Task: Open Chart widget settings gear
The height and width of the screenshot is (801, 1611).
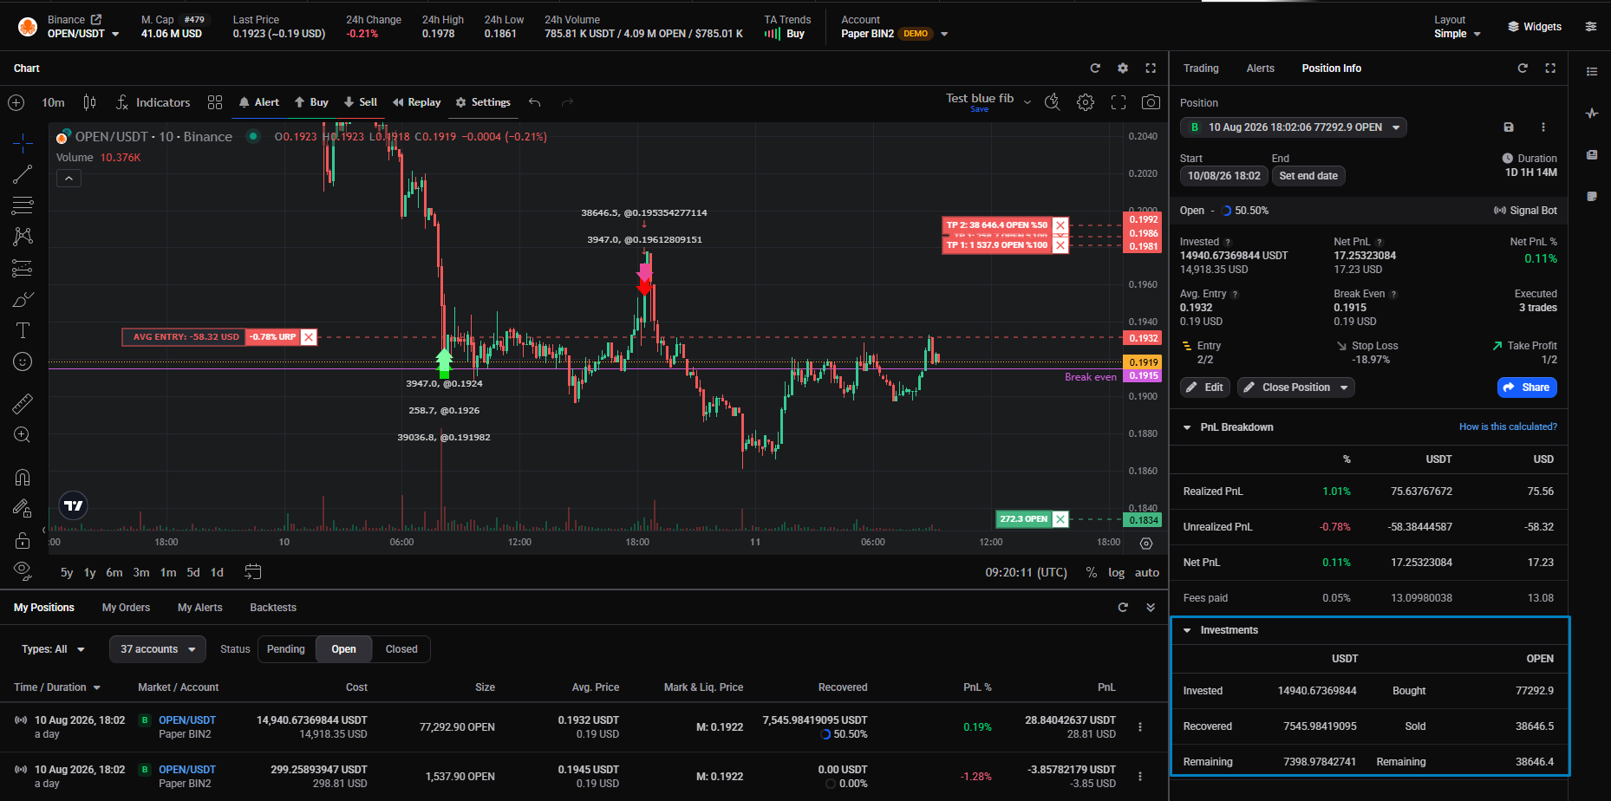Action: tap(1123, 68)
